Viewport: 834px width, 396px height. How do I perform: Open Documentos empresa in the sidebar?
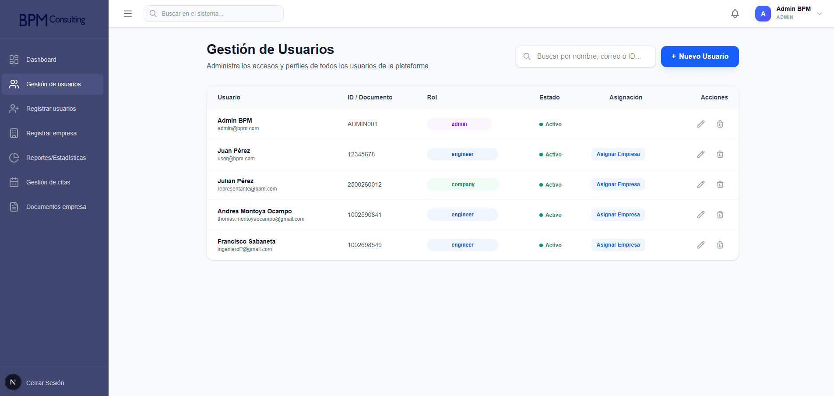tap(56, 206)
